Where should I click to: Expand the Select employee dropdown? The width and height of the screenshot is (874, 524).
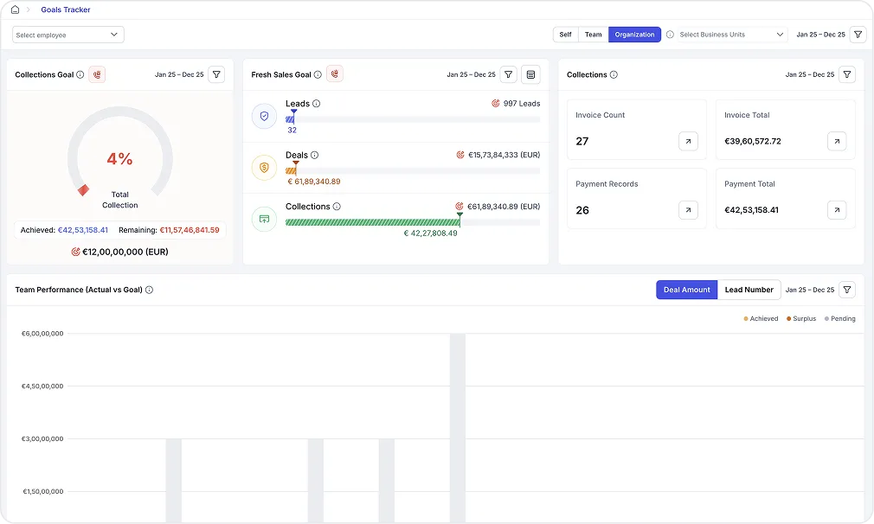pyautogui.click(x=68, y=35)
